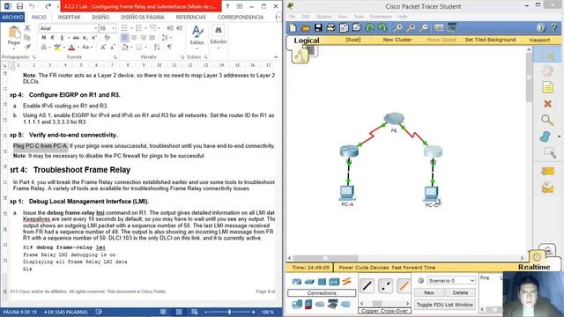
Task: Click Toggle PDU List Window button
Action: [444, 305]
